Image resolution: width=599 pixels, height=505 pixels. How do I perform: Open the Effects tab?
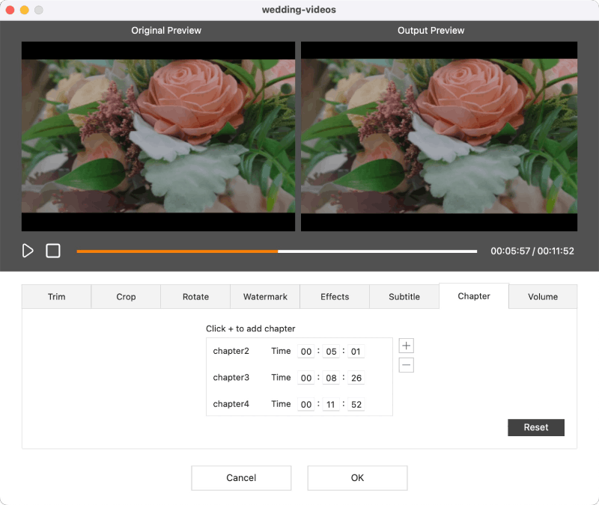[335, 296]
